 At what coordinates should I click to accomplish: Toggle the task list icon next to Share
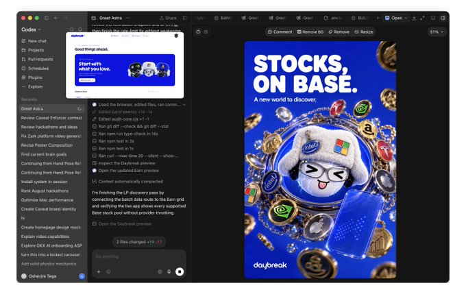(185, 18)
